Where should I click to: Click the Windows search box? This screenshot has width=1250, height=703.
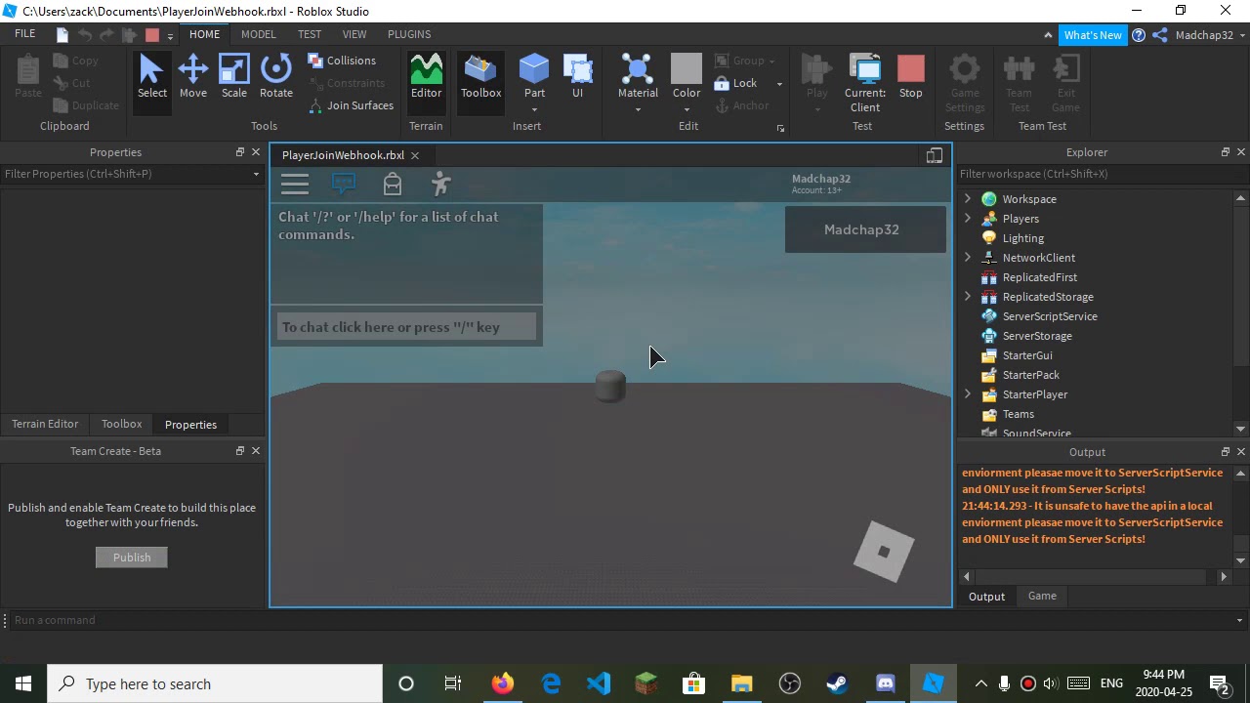[215, 683]
